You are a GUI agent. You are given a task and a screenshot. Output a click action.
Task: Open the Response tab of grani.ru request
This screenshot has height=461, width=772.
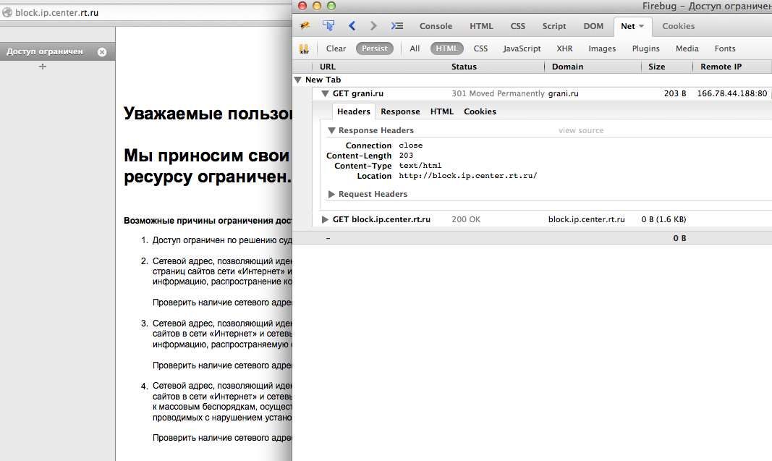400,111
